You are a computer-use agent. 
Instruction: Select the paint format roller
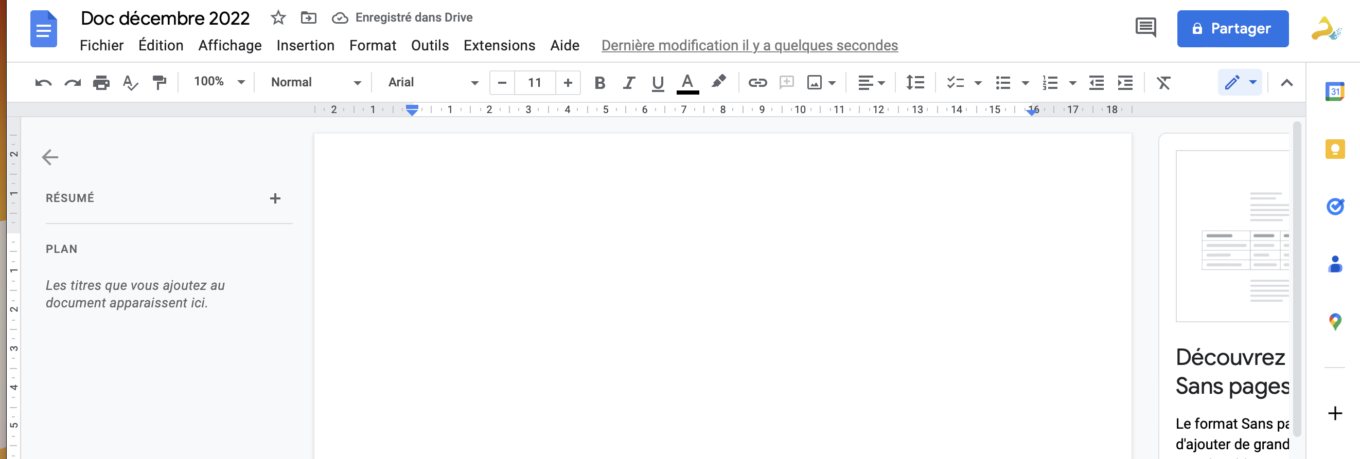[x=159, y=82]
